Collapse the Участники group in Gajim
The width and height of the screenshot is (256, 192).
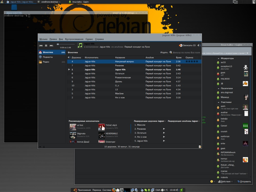pyautogui.click(x=218, y=102)
